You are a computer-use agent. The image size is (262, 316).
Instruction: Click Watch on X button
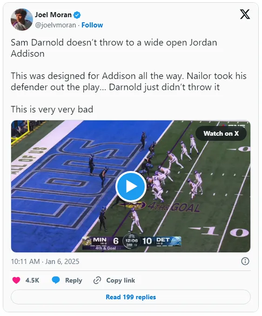coord(221,133)
